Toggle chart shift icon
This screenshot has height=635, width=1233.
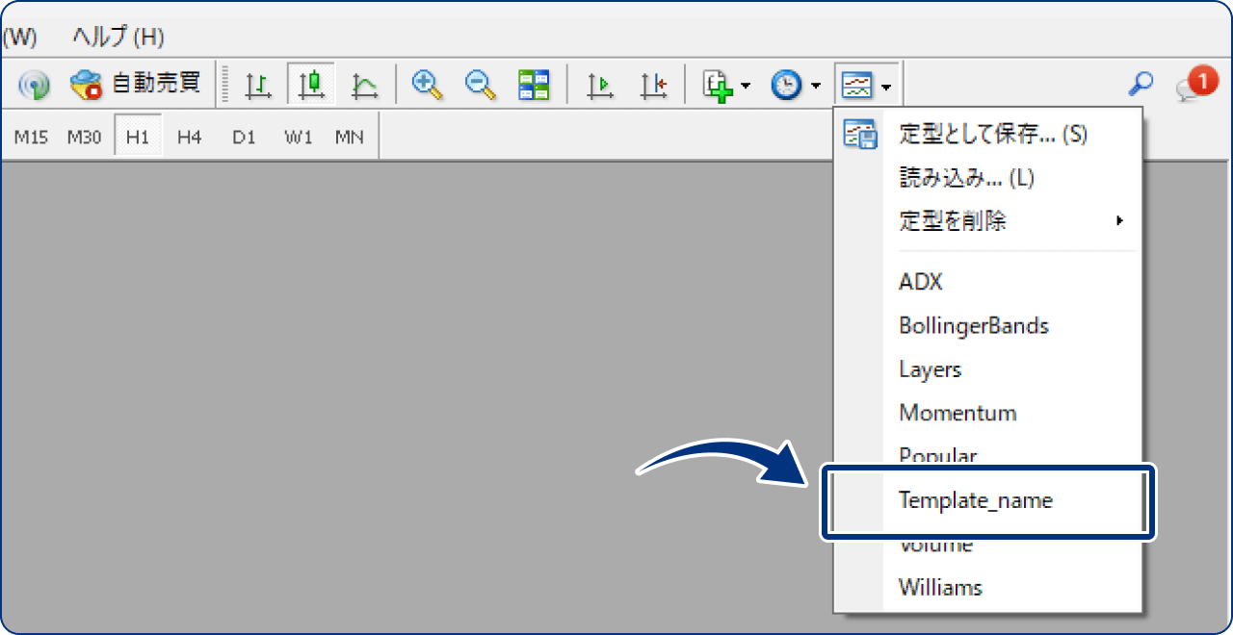[653, 86]
